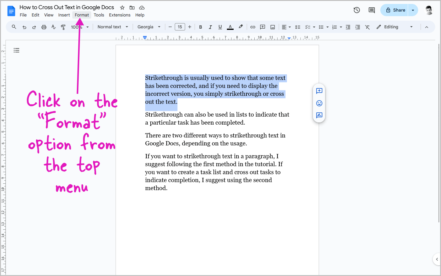The height and width of the screenshot is (276, 441).
Task: Insert a bulleted list
Action: pos(321,27)
